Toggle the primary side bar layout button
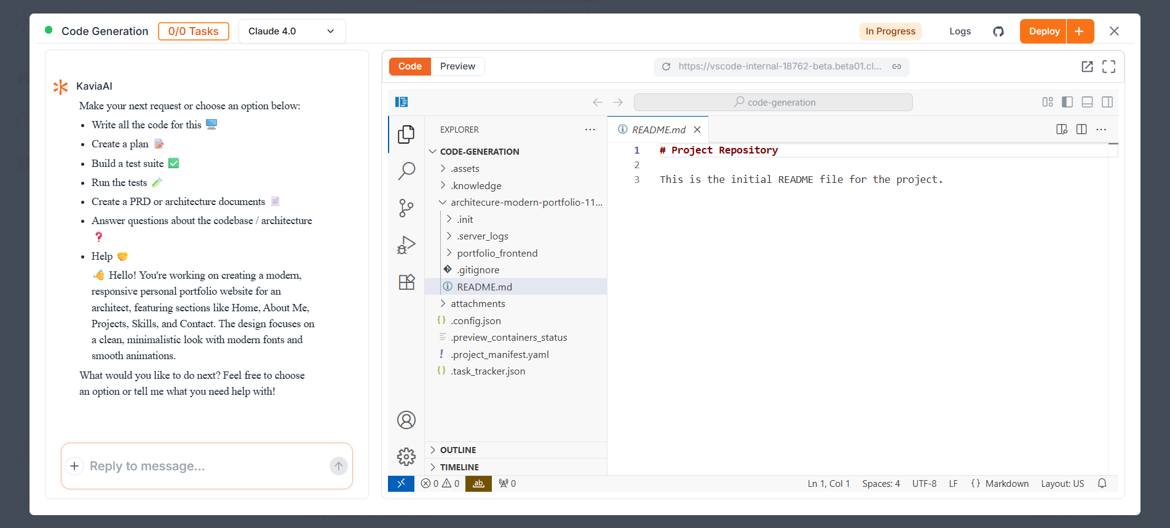Screen dimensions: 1170x528 pos(1067,102)
